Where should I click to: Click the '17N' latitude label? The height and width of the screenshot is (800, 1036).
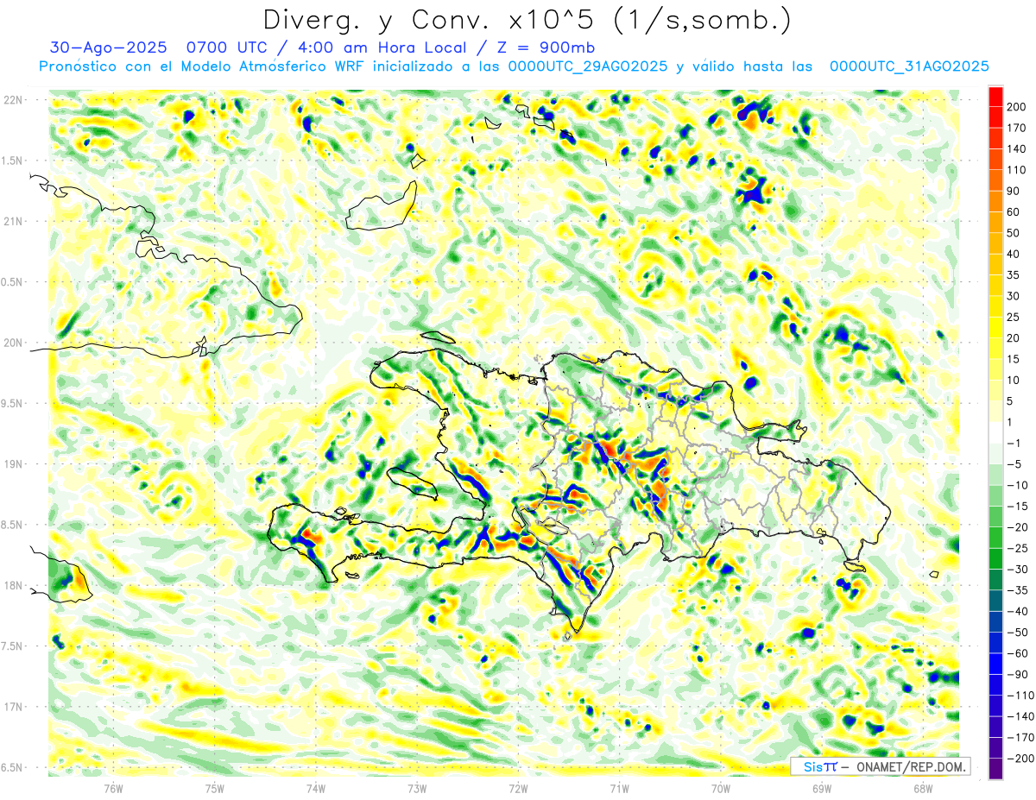tap(12, 707)
